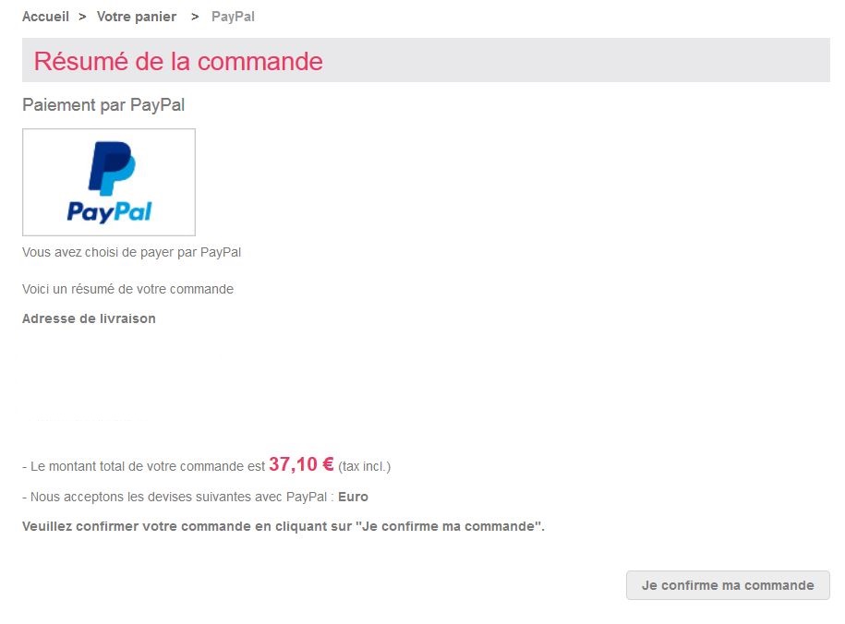Select the PayPal breadcrumb item
This screenshot has width=845, height=624.
[233, 17]
